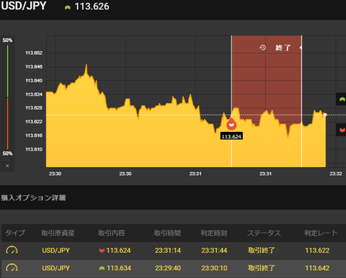Click the 113.616 price axis label

tap(34, 135)
